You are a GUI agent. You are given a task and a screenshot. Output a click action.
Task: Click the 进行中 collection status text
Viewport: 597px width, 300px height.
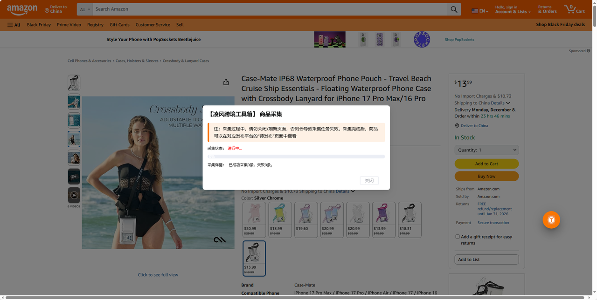[x=235, y=149]
